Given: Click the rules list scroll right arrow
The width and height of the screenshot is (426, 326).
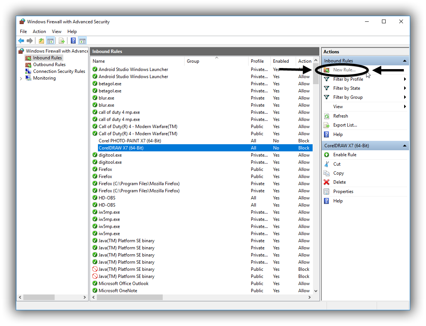Looking at the screenshot, I should (x=310, y=297).
